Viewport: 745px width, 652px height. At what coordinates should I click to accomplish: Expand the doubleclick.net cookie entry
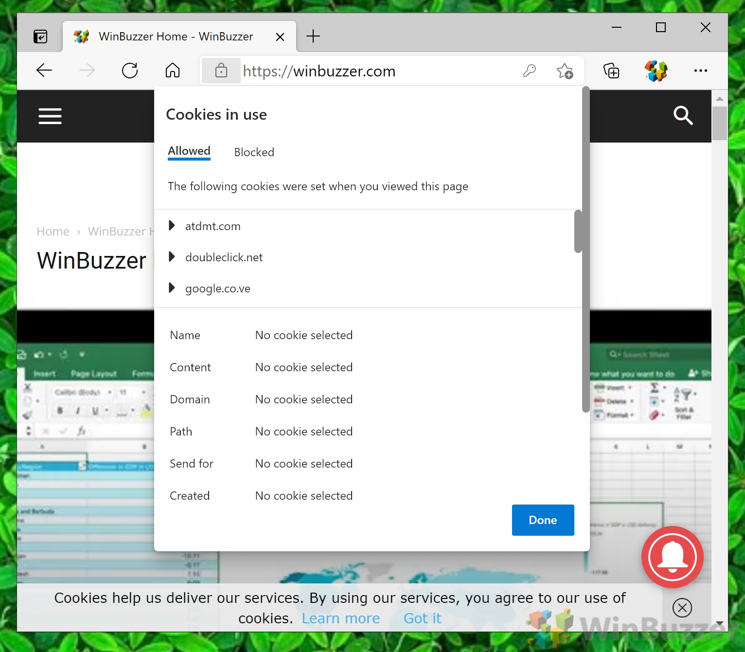pos(172,257)
